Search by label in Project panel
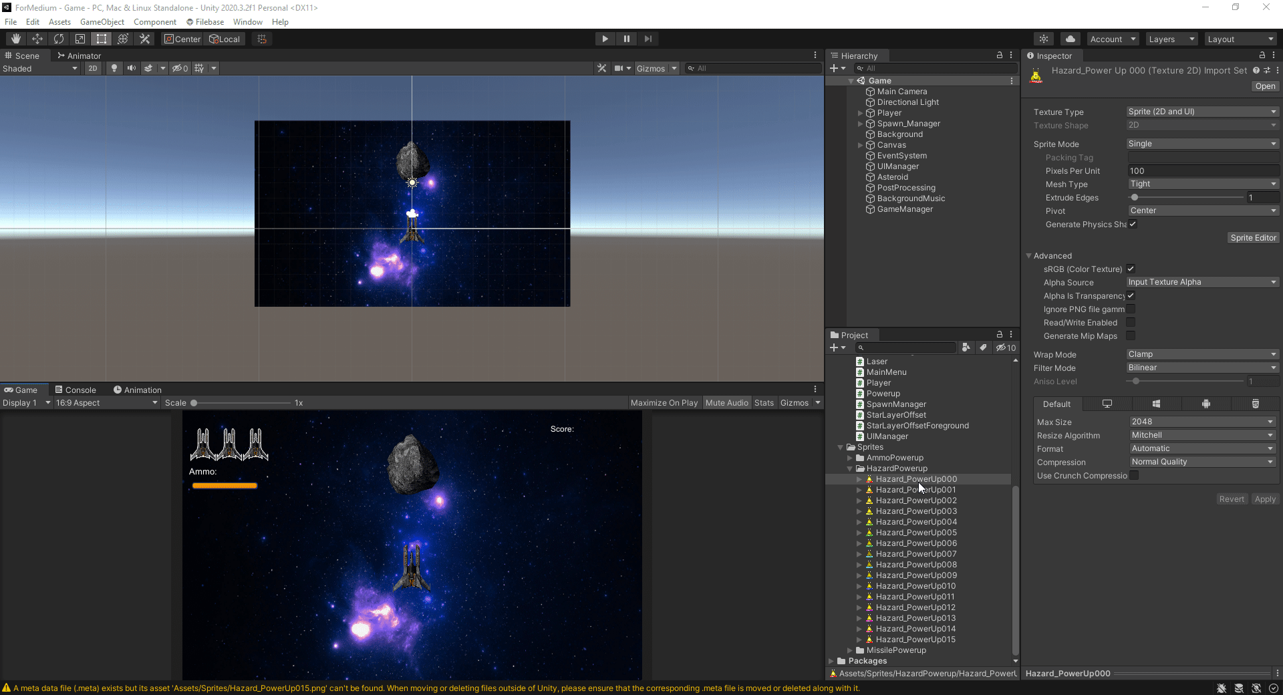This screenshot has width=1283, height=695. point(983,347)
